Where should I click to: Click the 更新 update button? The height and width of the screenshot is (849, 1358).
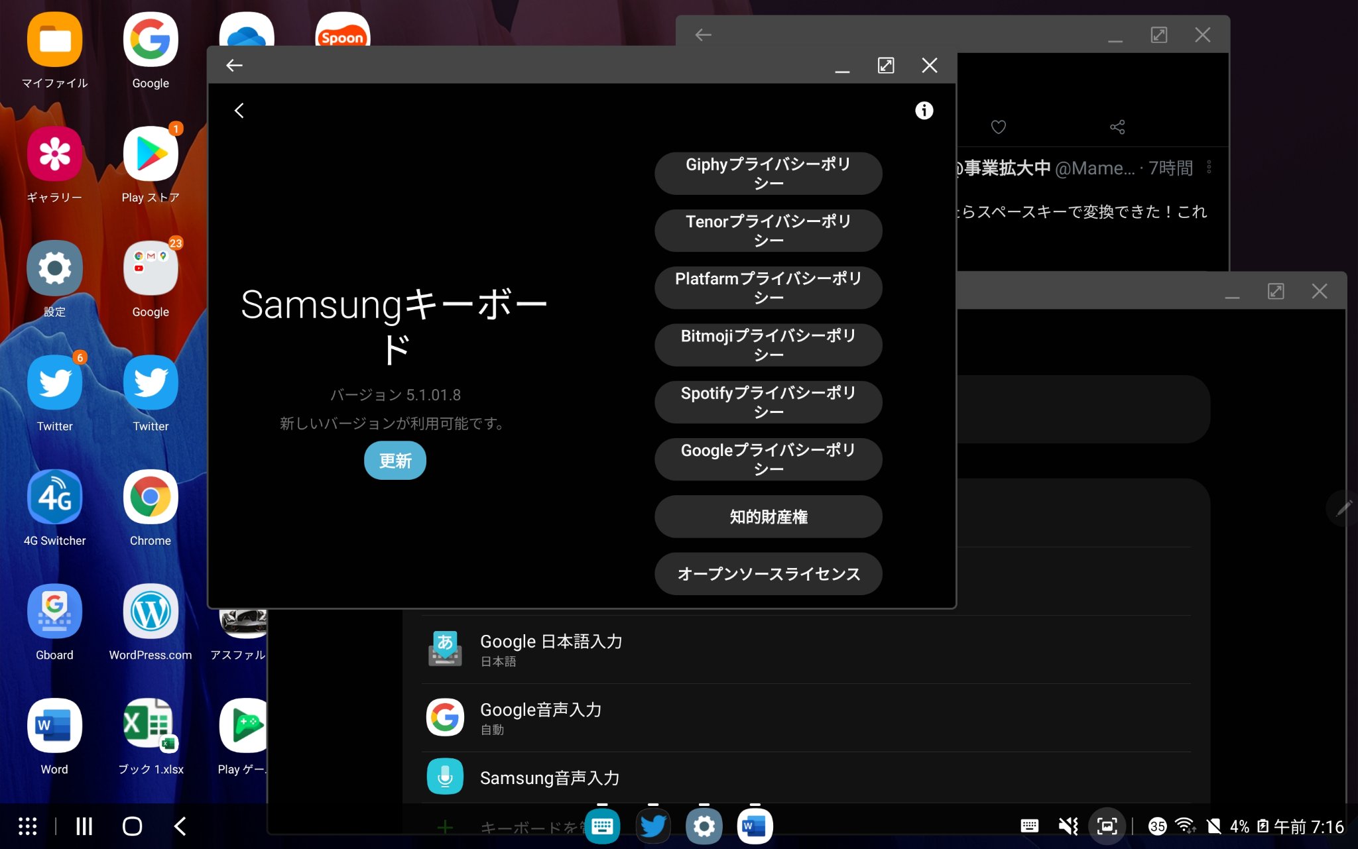[395, 460]
